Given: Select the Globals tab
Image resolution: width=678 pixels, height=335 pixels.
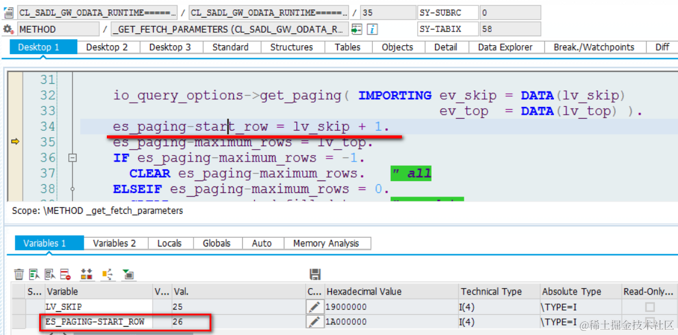Looking at the screenshot, I should coord(217,244).
